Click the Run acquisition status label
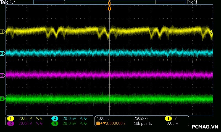 click(12, 2)
